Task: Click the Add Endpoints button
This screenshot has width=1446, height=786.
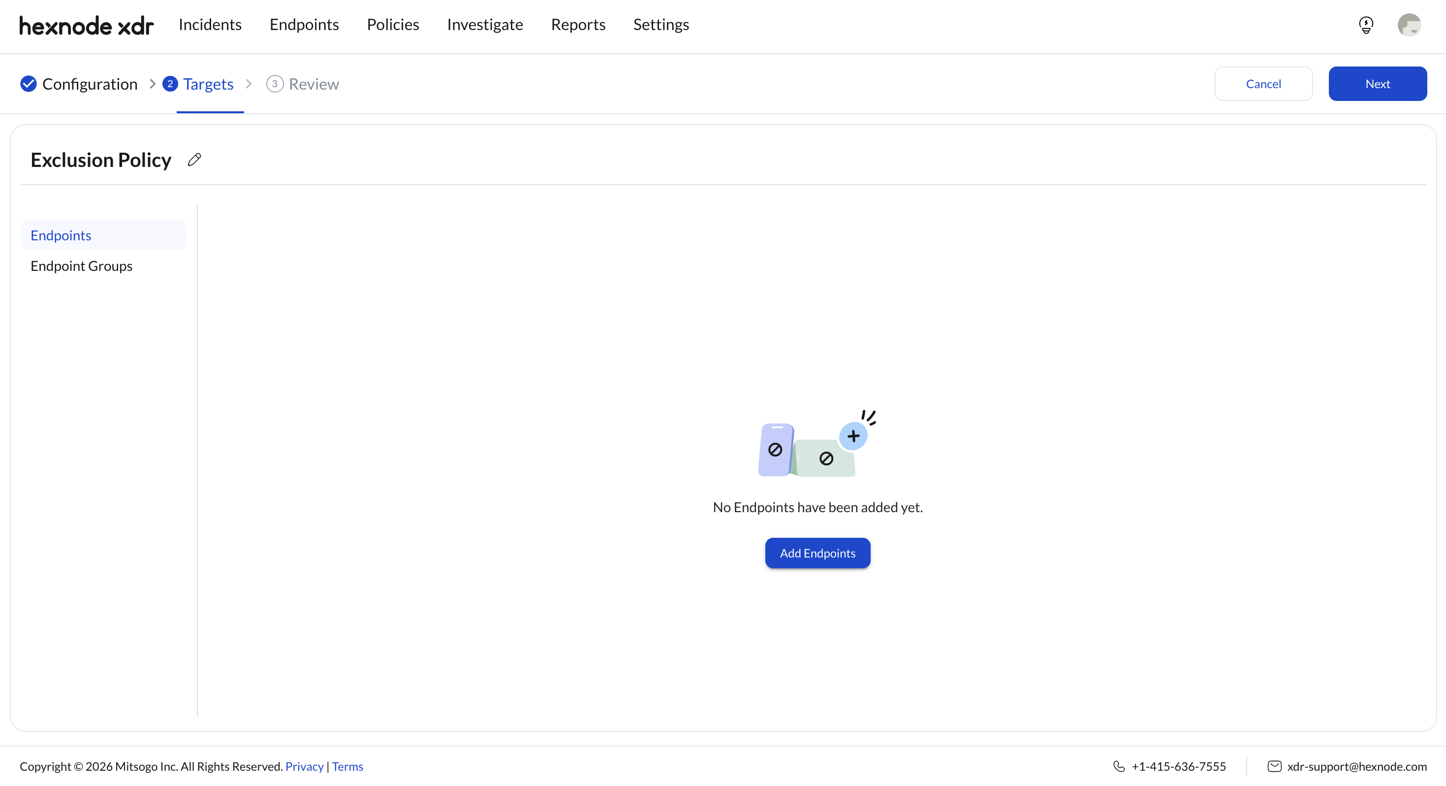Action: [817, 554]
